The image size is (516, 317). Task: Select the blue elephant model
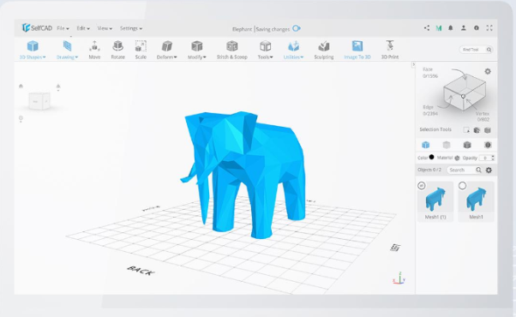[245, 173]
